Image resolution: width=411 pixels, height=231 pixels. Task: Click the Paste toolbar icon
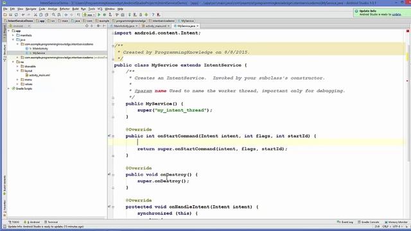pyautogui.click(x=47, y=15)
